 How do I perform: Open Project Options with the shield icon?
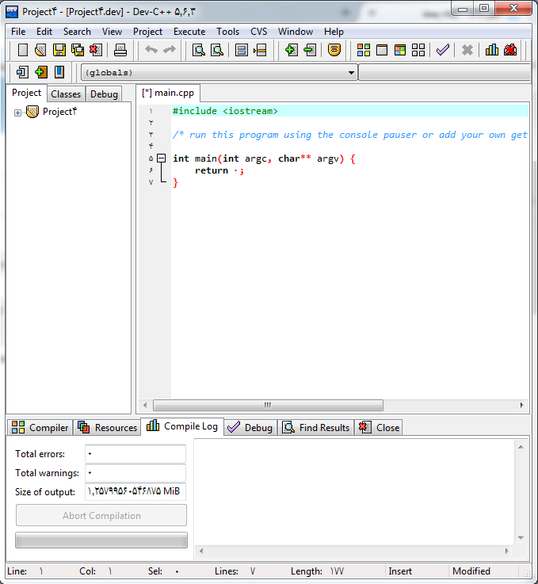[x=334, y=50]
